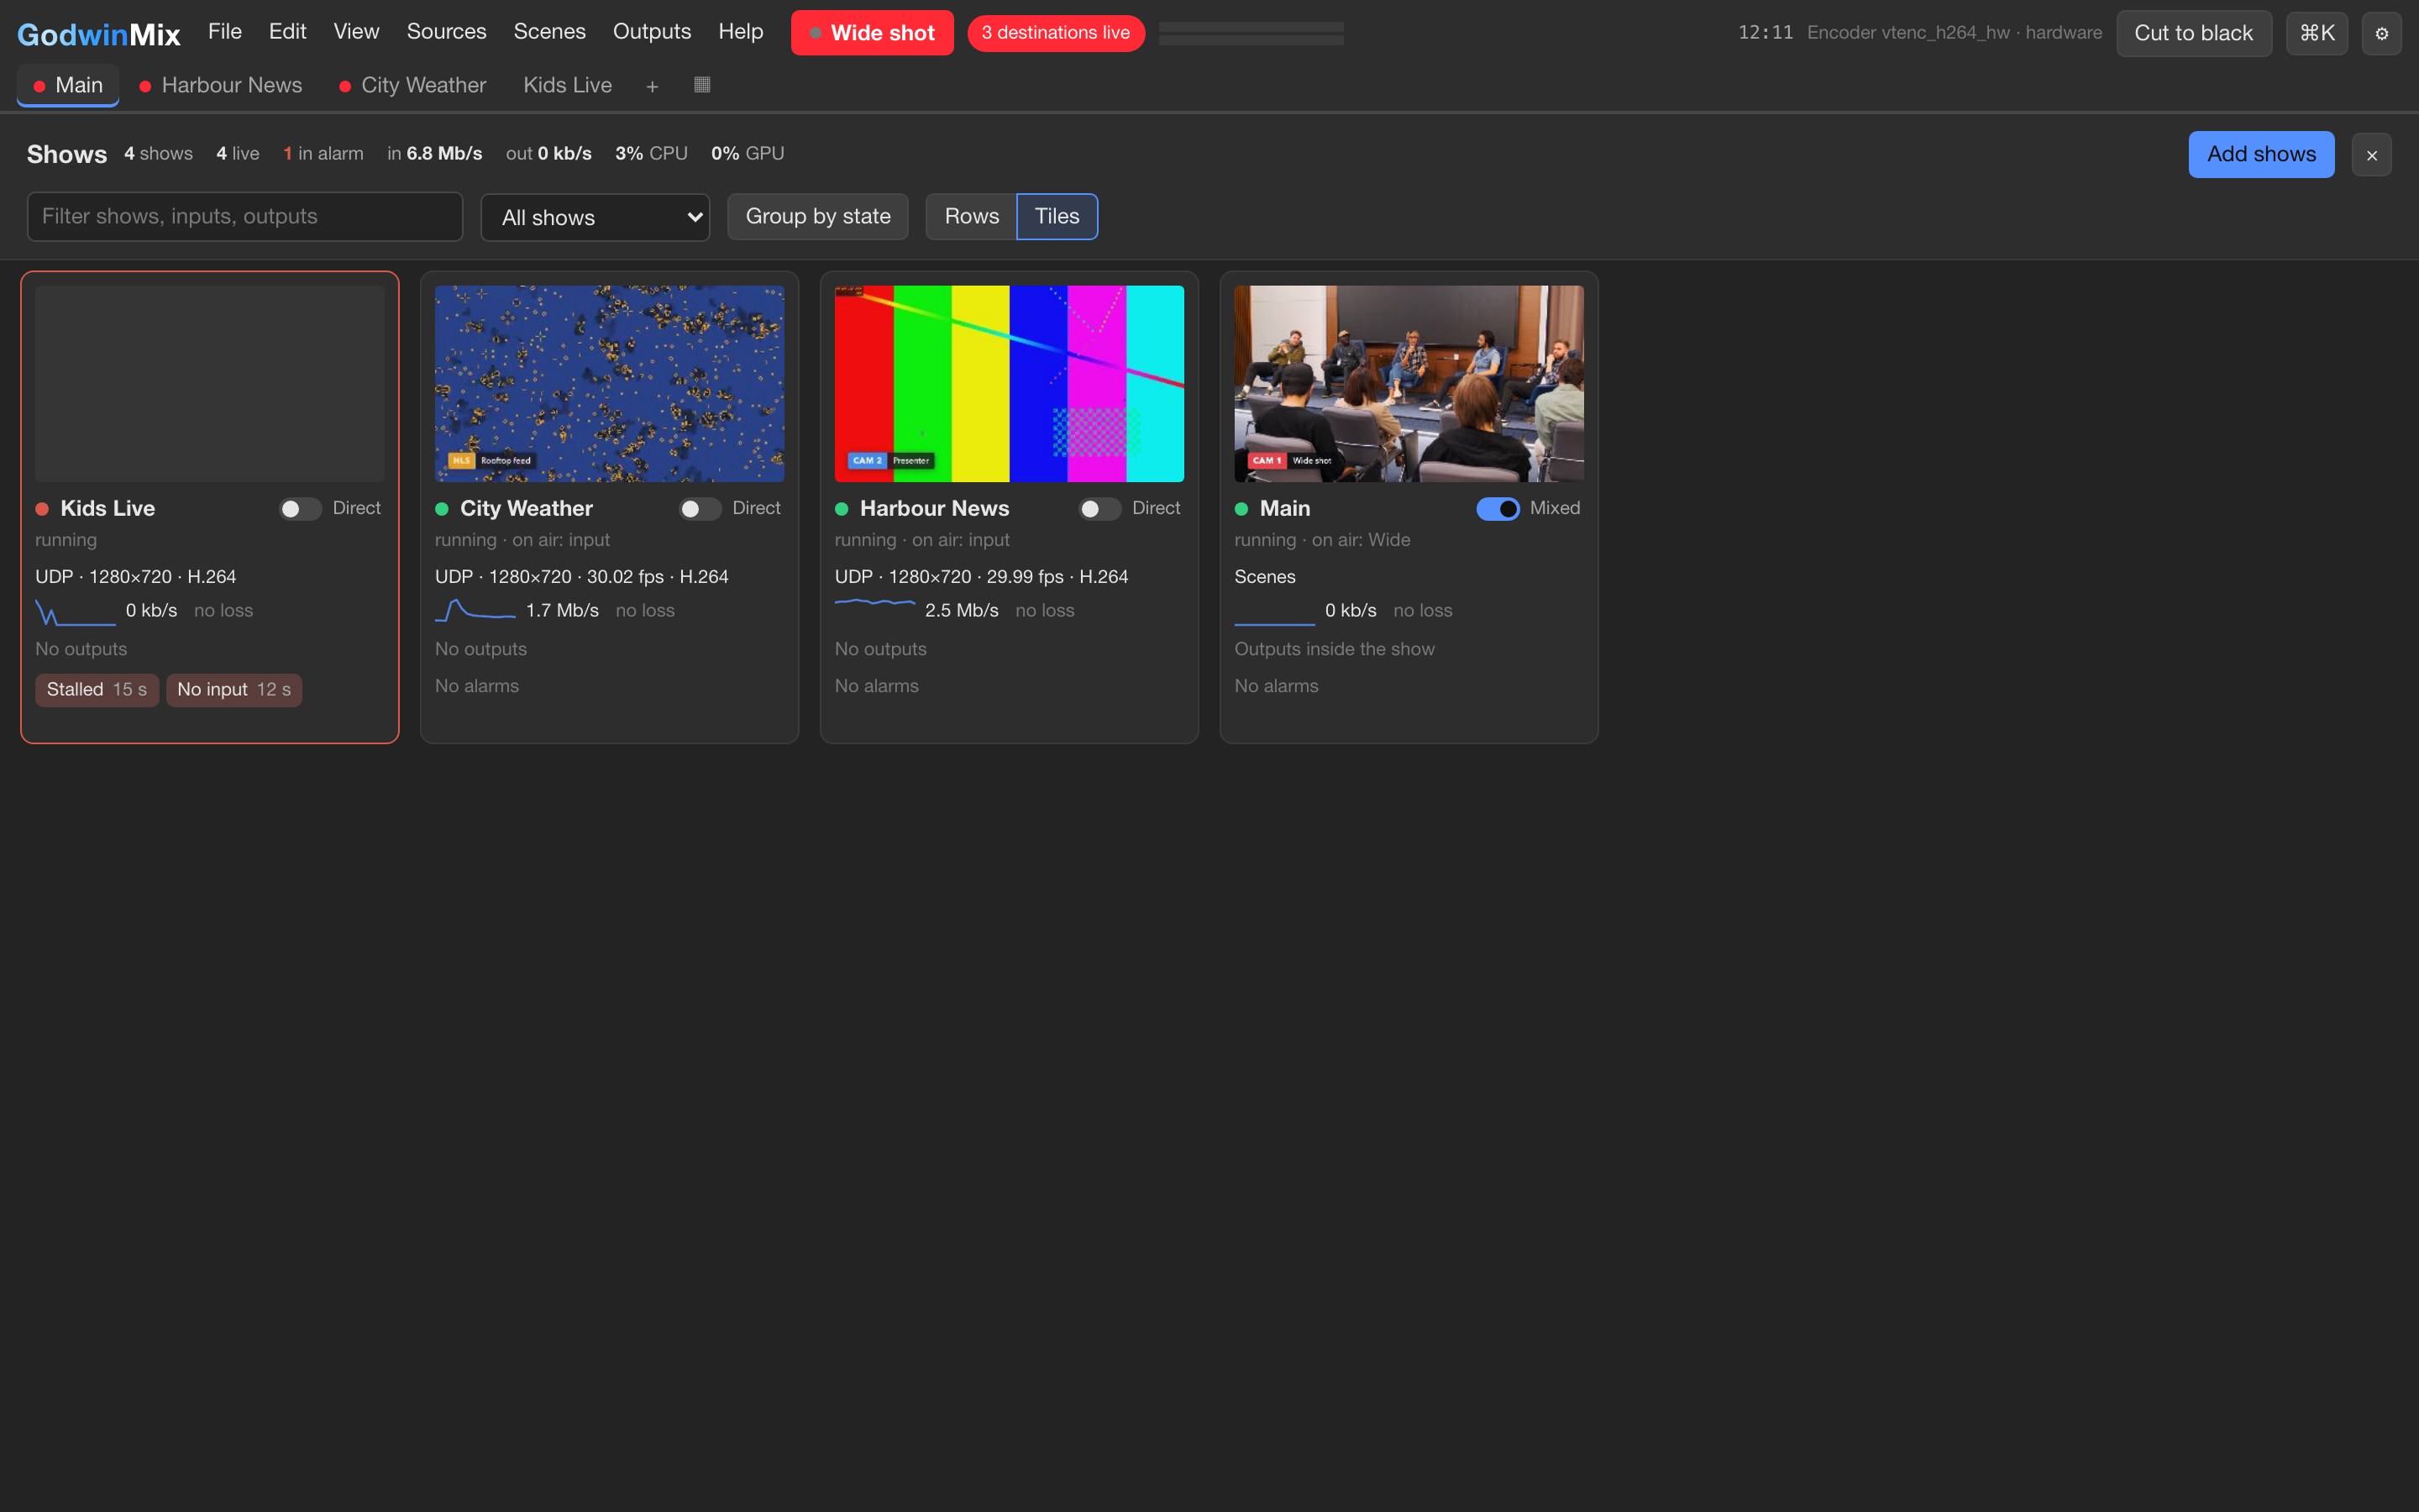
Task: Open the All shows dropdown
Action: 595,217
